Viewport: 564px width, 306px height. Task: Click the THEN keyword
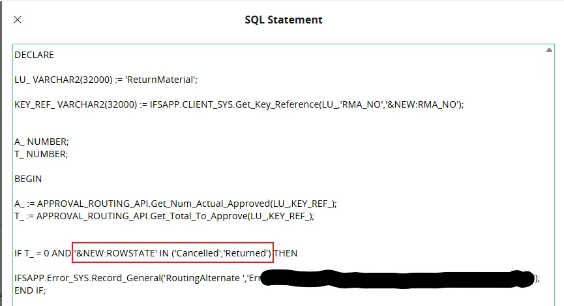click(286, 253)
